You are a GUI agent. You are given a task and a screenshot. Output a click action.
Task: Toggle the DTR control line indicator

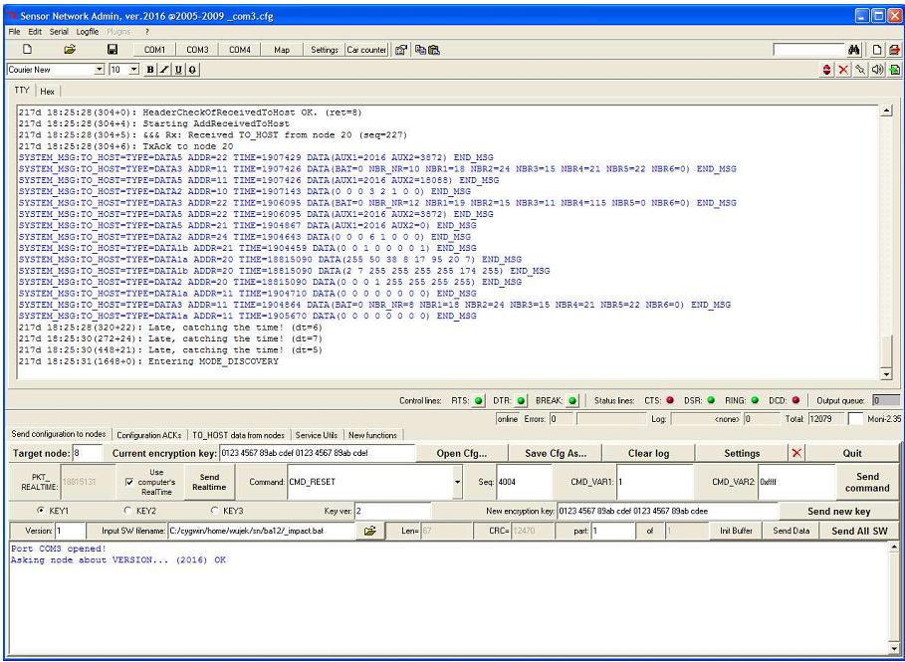click(x=521, y=400)
